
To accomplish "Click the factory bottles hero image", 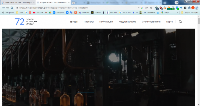I will [99, 67].
